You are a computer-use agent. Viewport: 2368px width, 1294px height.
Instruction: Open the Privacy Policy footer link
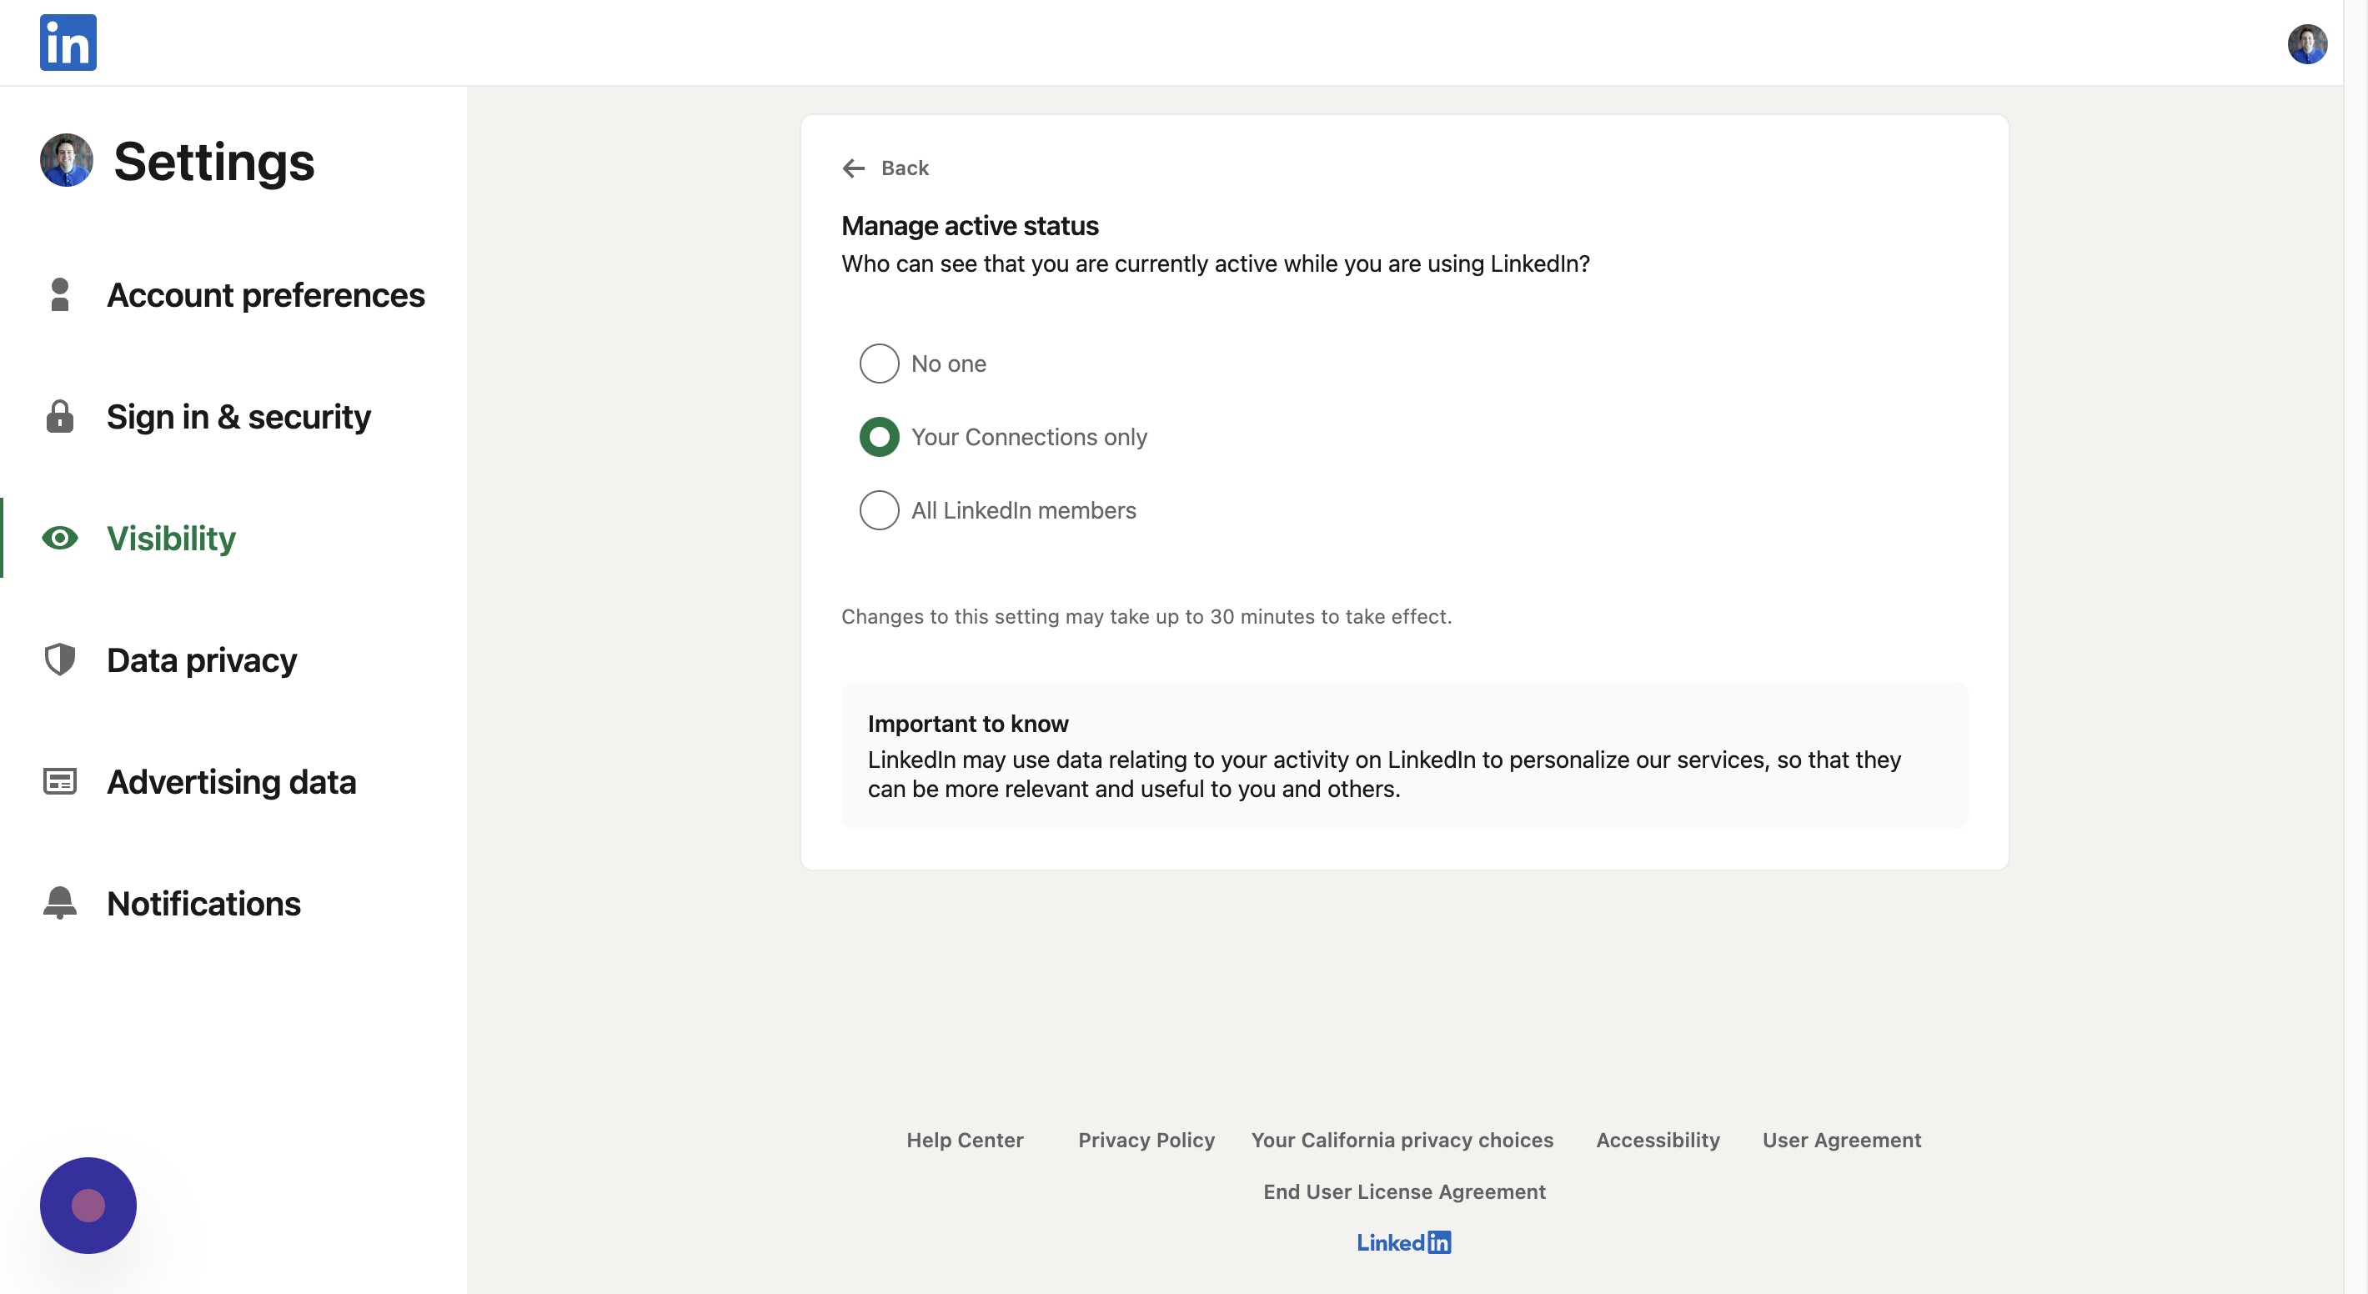pyautogui.click(x=1146, y=1140)
